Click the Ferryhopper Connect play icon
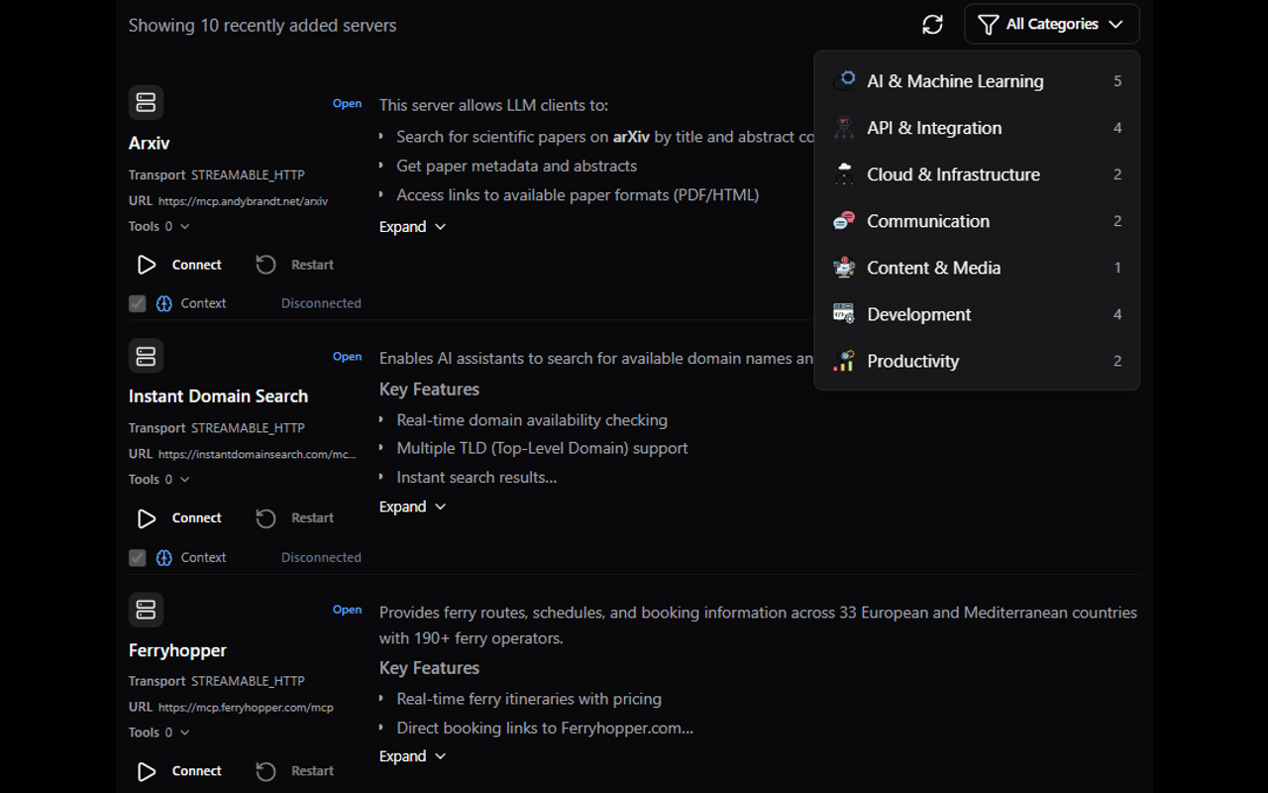Screen dimensions: 1268x793 (x=147, y=770)
